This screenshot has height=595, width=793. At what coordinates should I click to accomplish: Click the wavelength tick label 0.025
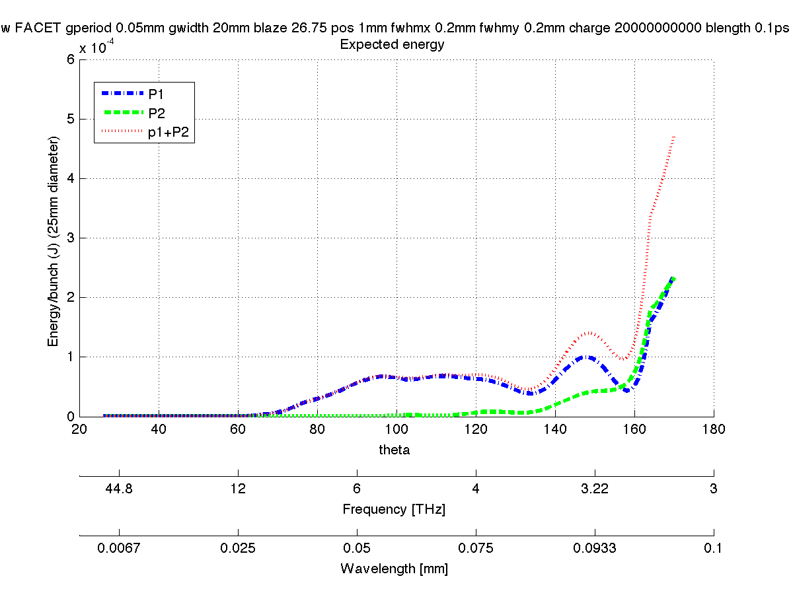(x=238, y=548)
